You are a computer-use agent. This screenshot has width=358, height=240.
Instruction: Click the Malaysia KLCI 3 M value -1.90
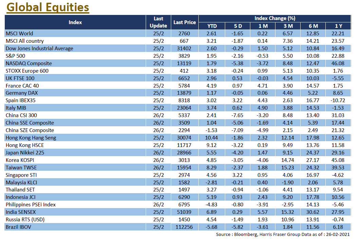pos(287,183)
